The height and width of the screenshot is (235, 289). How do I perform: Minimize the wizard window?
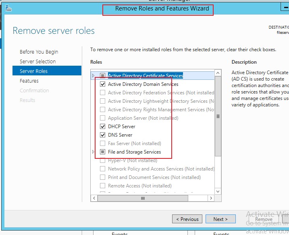[285, 7]
